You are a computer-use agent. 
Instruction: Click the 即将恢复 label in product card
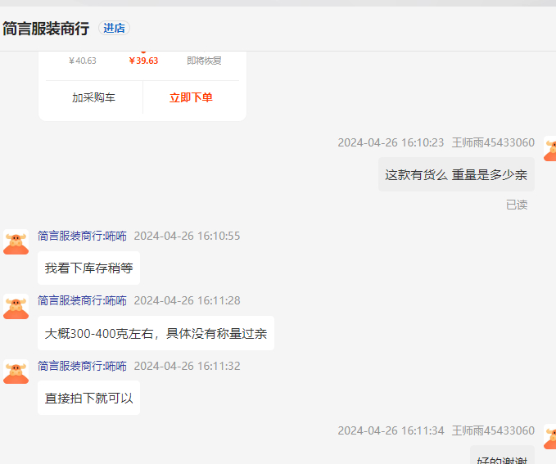click(x=204, y=61)
